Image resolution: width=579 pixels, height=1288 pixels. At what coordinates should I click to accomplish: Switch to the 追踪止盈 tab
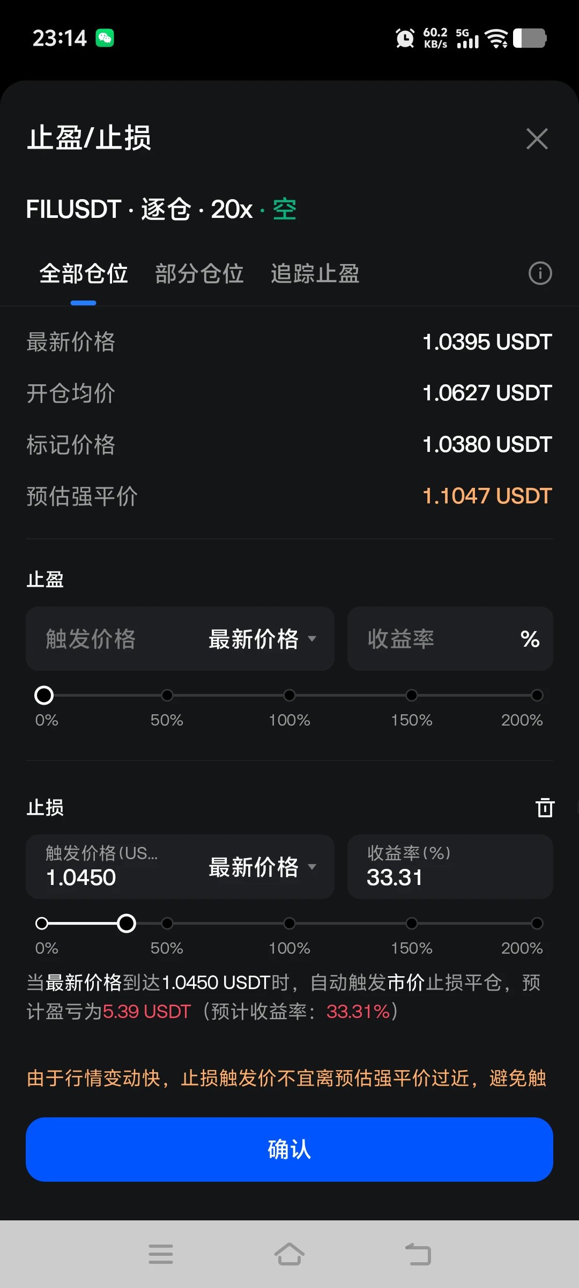tap(315, 274)
